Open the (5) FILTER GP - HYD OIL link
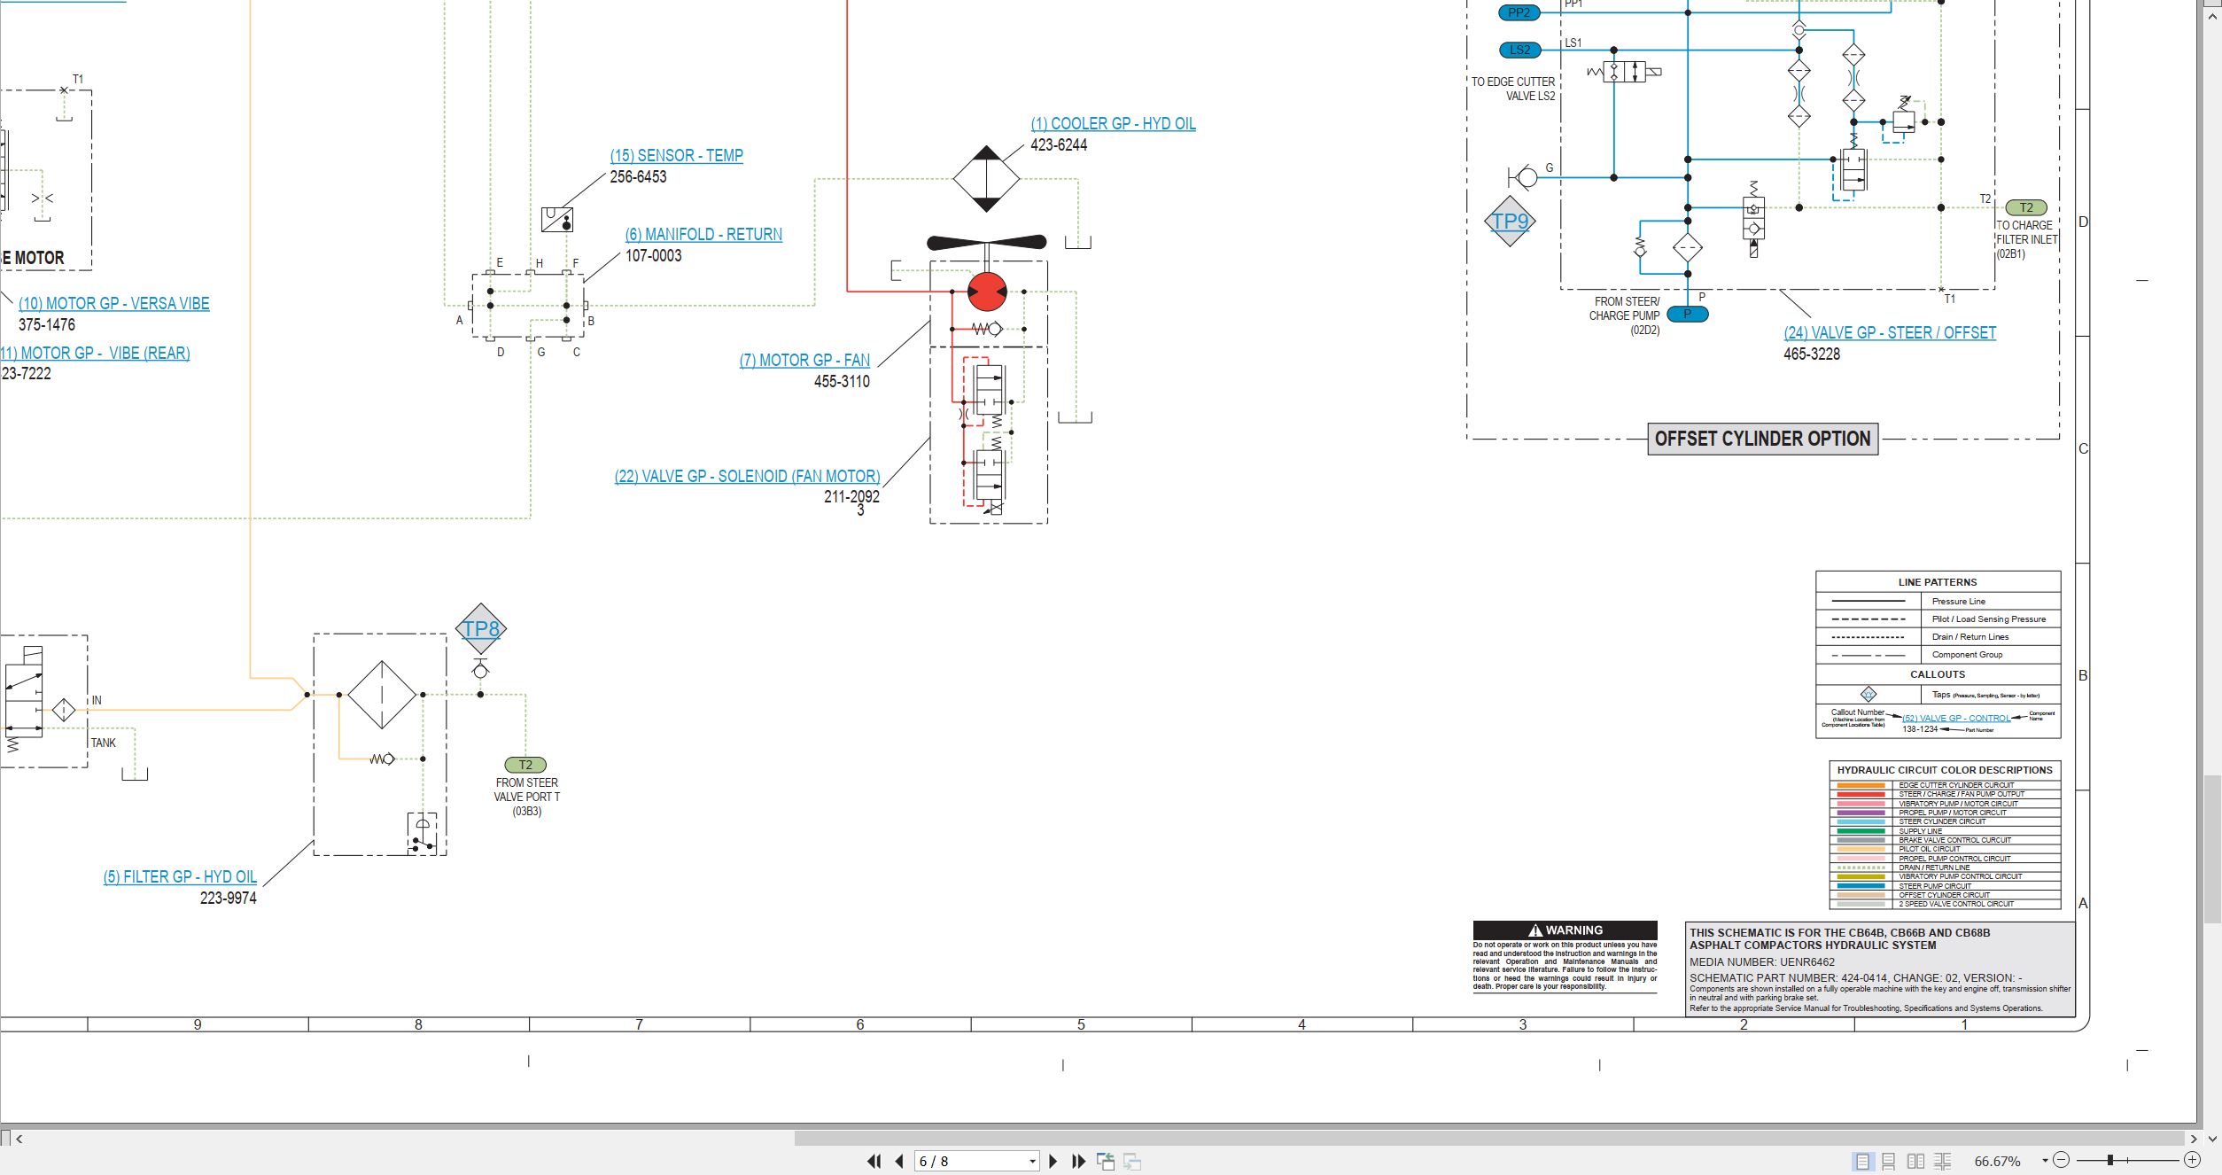This screenshot has width=2222, height=1175. click(x=180, y=877)
